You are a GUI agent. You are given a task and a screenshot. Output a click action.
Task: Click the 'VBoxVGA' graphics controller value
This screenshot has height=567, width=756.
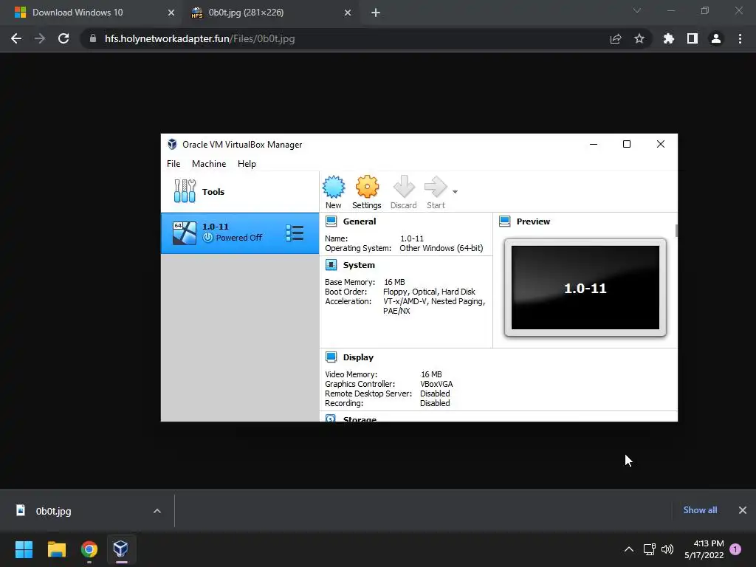(x=436, y=384)
